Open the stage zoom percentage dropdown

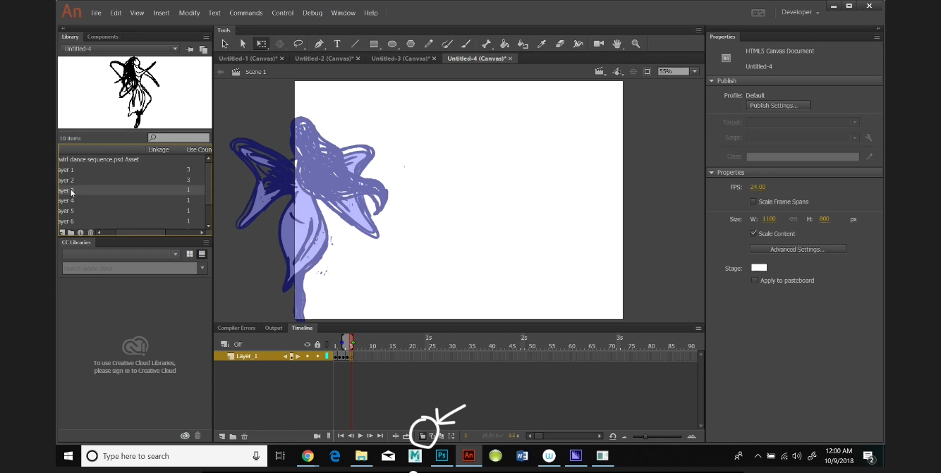(x=694, y=70)
